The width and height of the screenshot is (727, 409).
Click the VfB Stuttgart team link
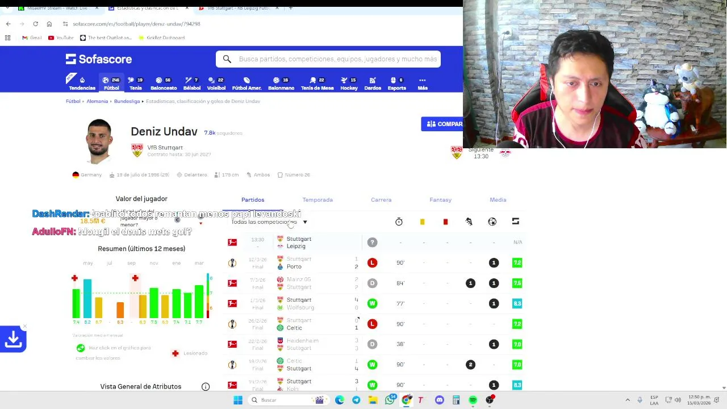point(165,148)
